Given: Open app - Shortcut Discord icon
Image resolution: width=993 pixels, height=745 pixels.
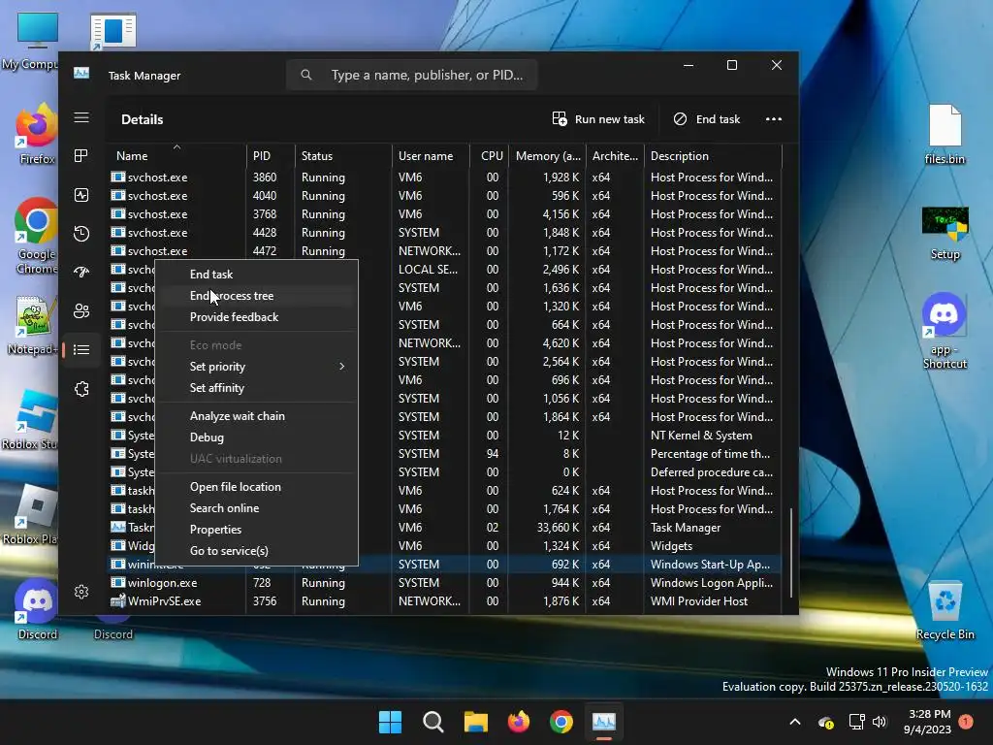Looking at the screenshot, I should click(945, 331).
